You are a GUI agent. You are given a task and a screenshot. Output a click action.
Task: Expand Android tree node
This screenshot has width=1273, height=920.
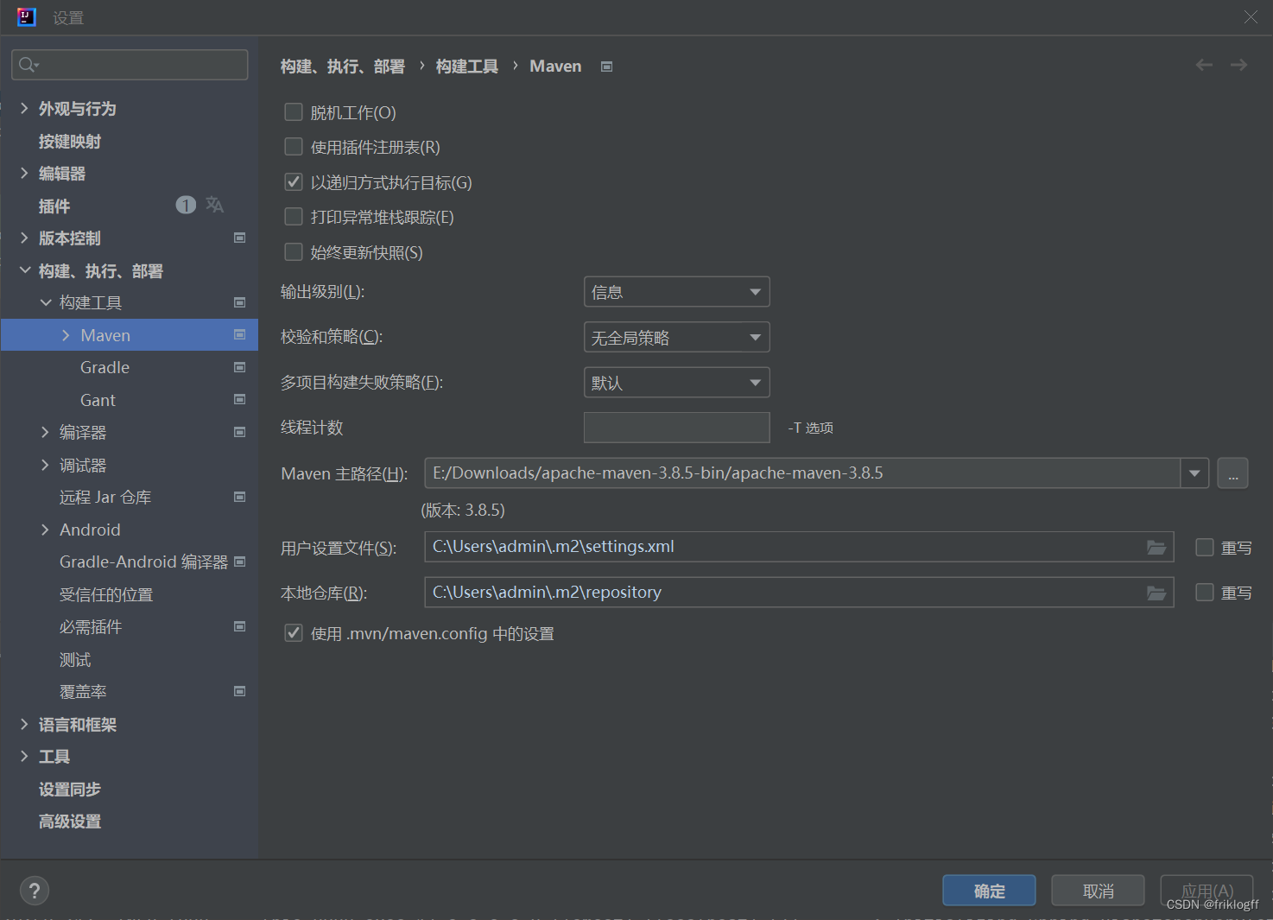46,530
